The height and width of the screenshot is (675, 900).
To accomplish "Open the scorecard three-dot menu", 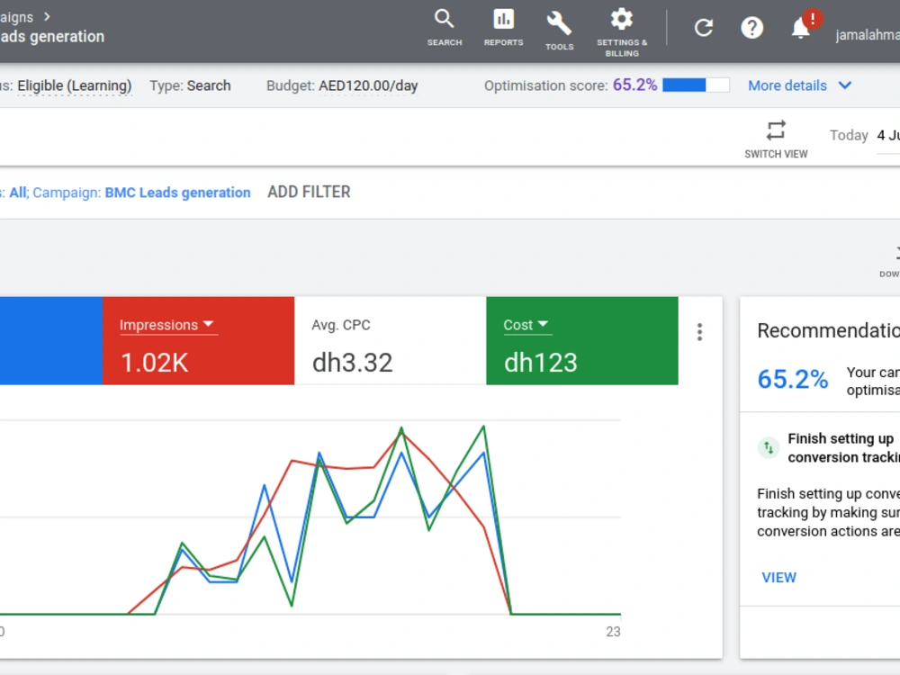I will tap(699, 332).
